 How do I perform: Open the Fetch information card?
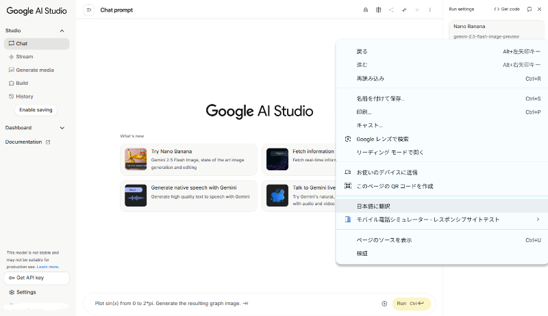pos(299,159)
